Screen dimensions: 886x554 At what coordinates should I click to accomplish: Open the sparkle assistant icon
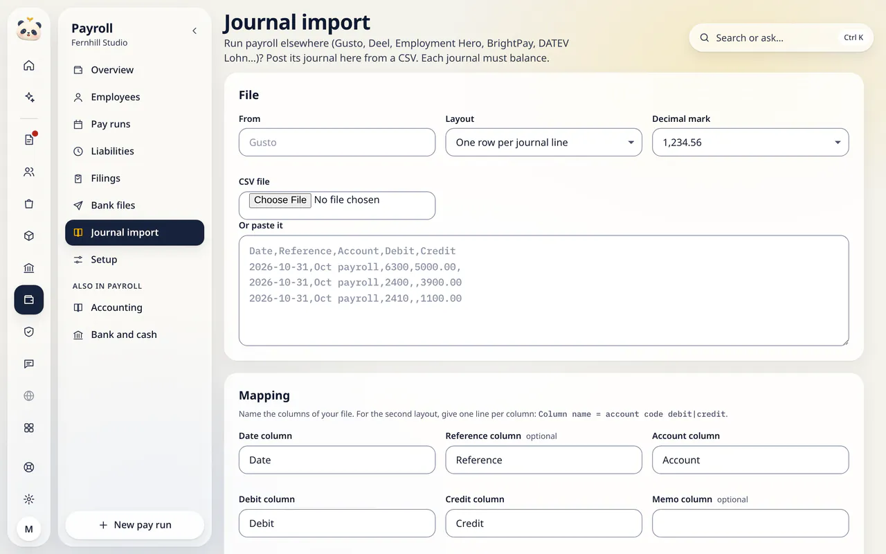[29, 98]
